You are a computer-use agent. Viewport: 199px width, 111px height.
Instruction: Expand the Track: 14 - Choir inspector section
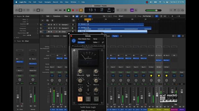[x=15, y=41]
